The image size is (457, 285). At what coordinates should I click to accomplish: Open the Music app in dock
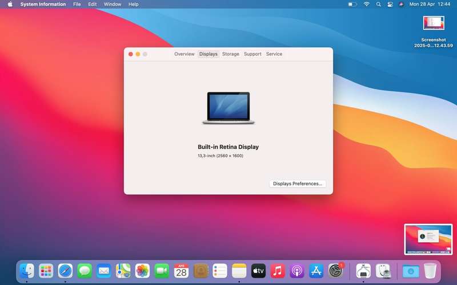coord(278,271)
